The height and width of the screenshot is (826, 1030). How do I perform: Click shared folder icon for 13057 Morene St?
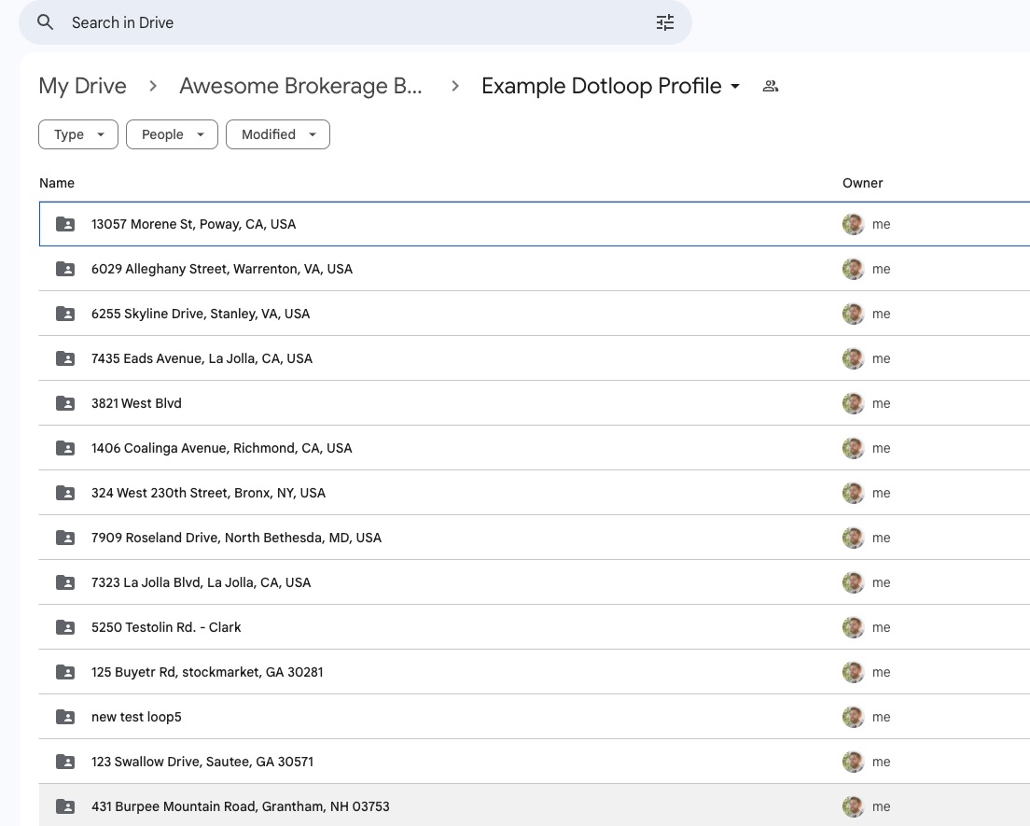65,224
